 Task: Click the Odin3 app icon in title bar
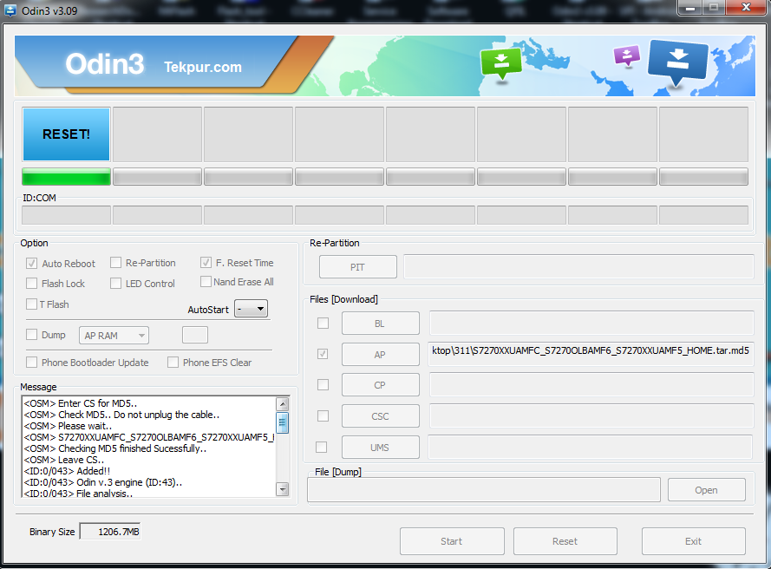coord(10,10)
